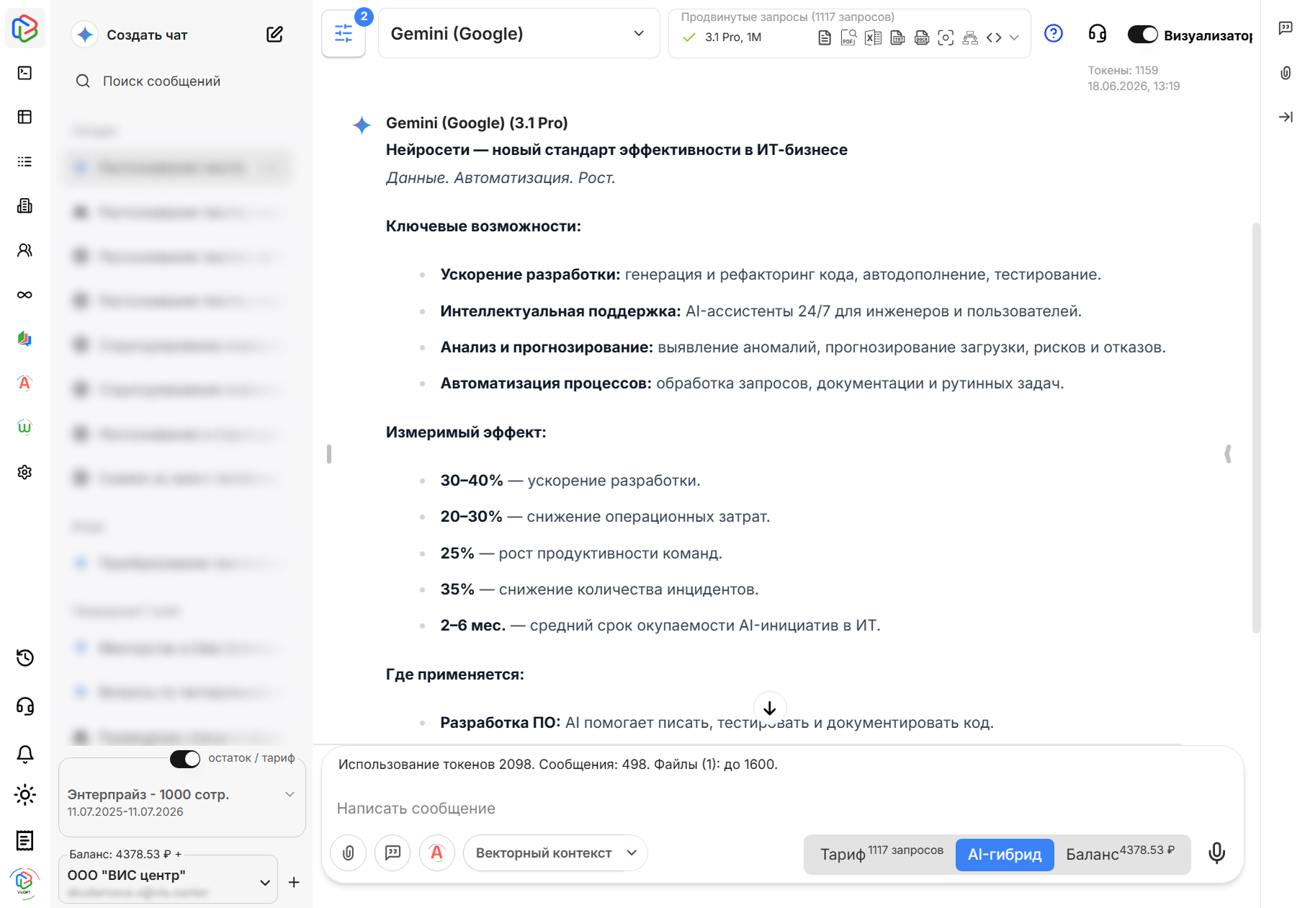Image resolution: width=1310 pixels, height=908 pixels.
Task: Click the Excel file icon
Action: pyautogui.click(x=873, y=37)
